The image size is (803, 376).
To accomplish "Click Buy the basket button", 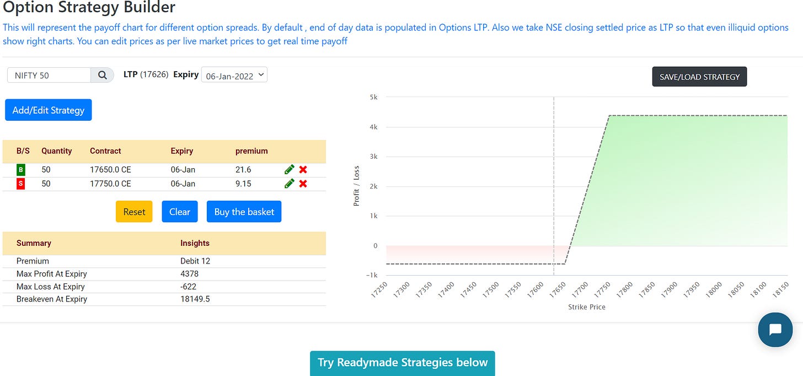I will pos(244,212).
